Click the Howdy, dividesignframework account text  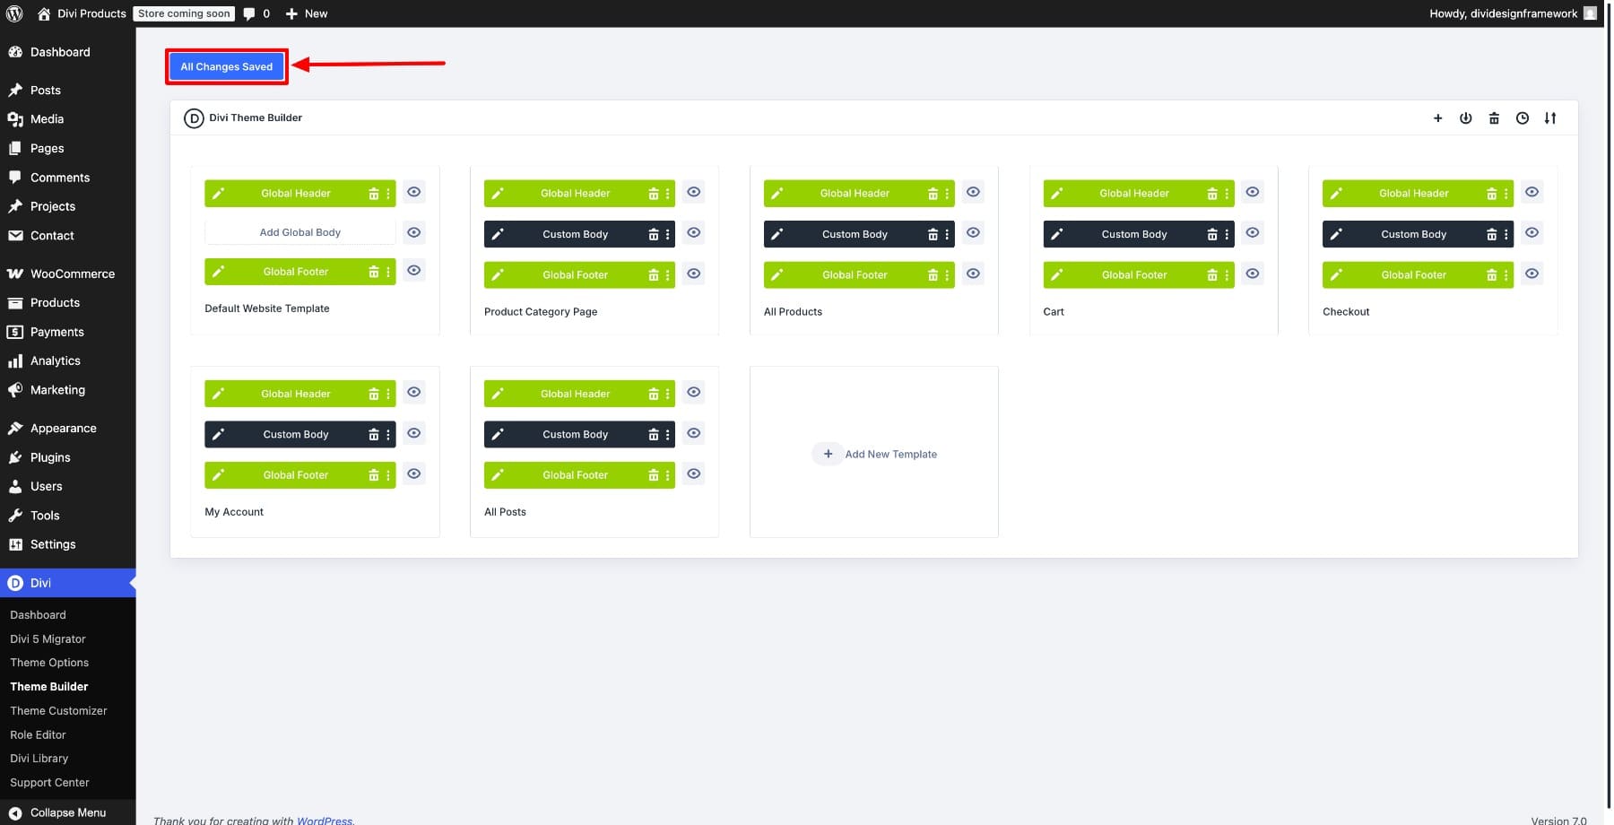pos(1503,13)
